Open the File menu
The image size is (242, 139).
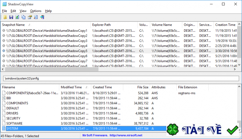point(5,11)
